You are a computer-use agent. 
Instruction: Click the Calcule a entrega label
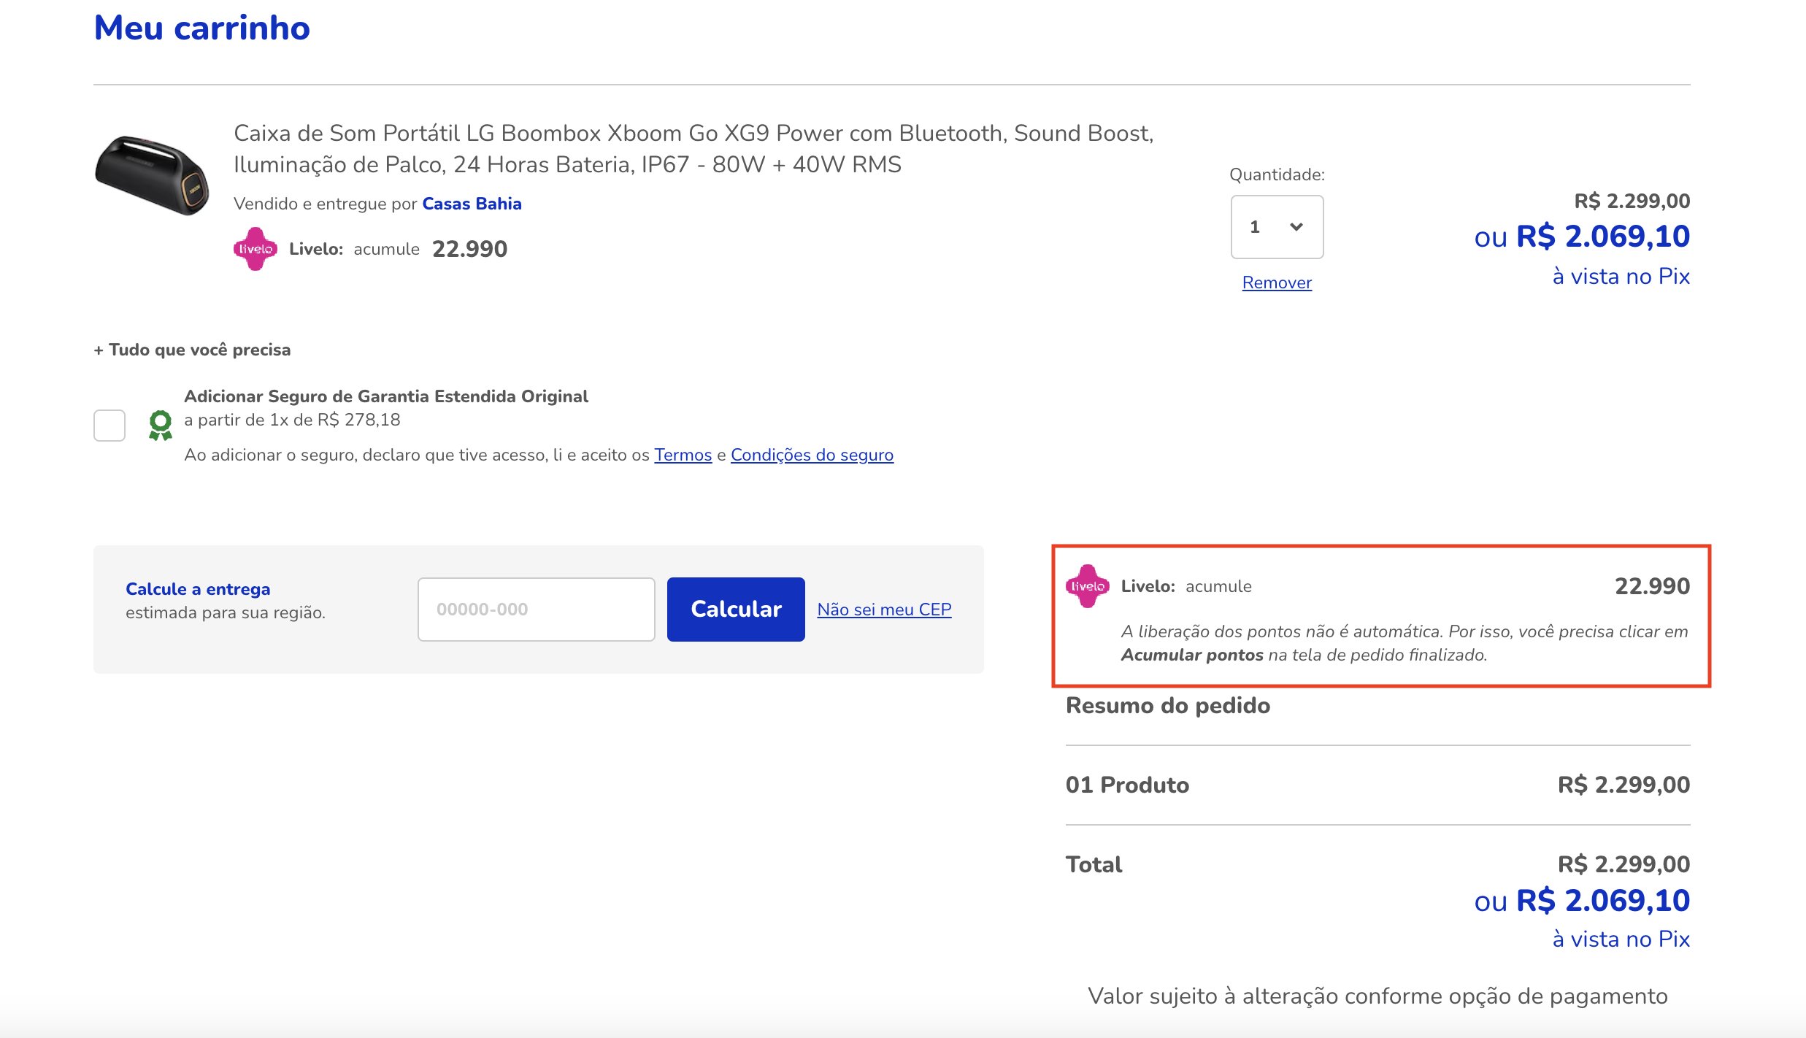click(x=198, y=589)
